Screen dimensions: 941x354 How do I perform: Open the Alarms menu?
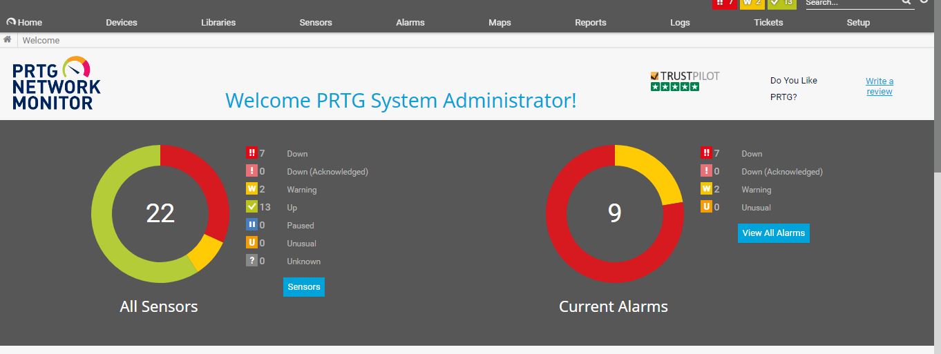coord(410,22)
